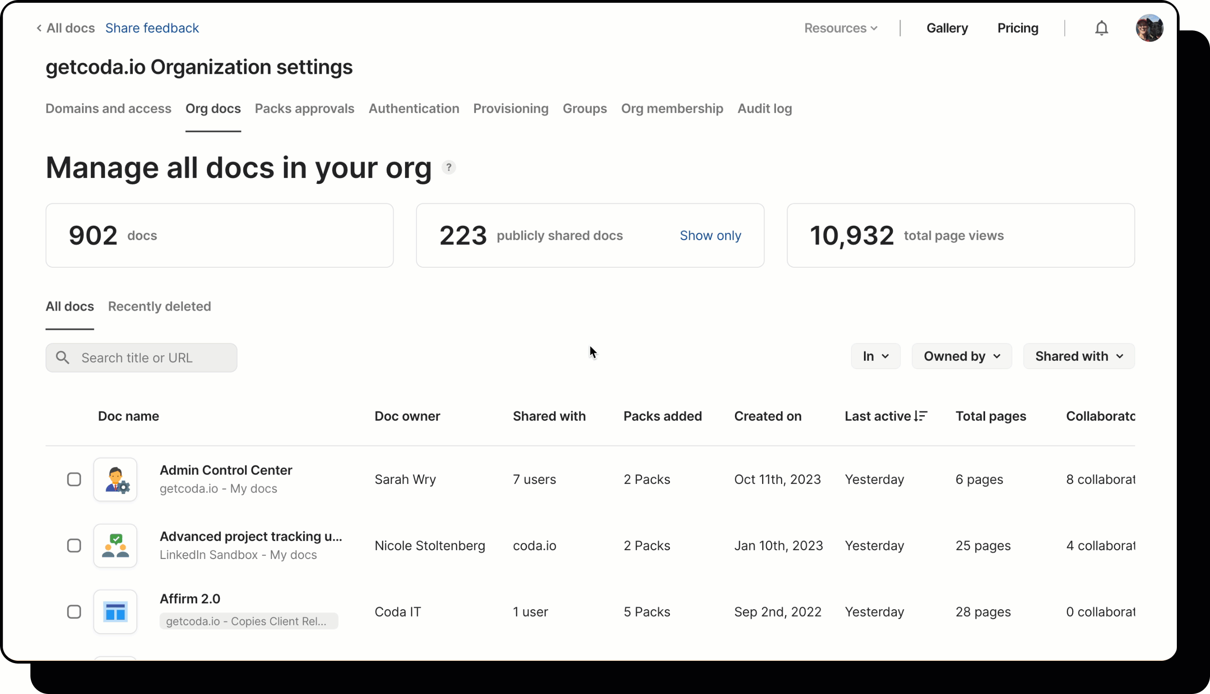Expand the Owned by filter dropdown
Screen dimensions: 1210x694
[961, 356]
